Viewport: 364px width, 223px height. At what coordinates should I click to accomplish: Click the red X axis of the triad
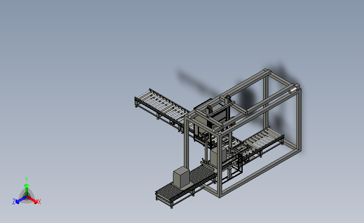[32, 200]
